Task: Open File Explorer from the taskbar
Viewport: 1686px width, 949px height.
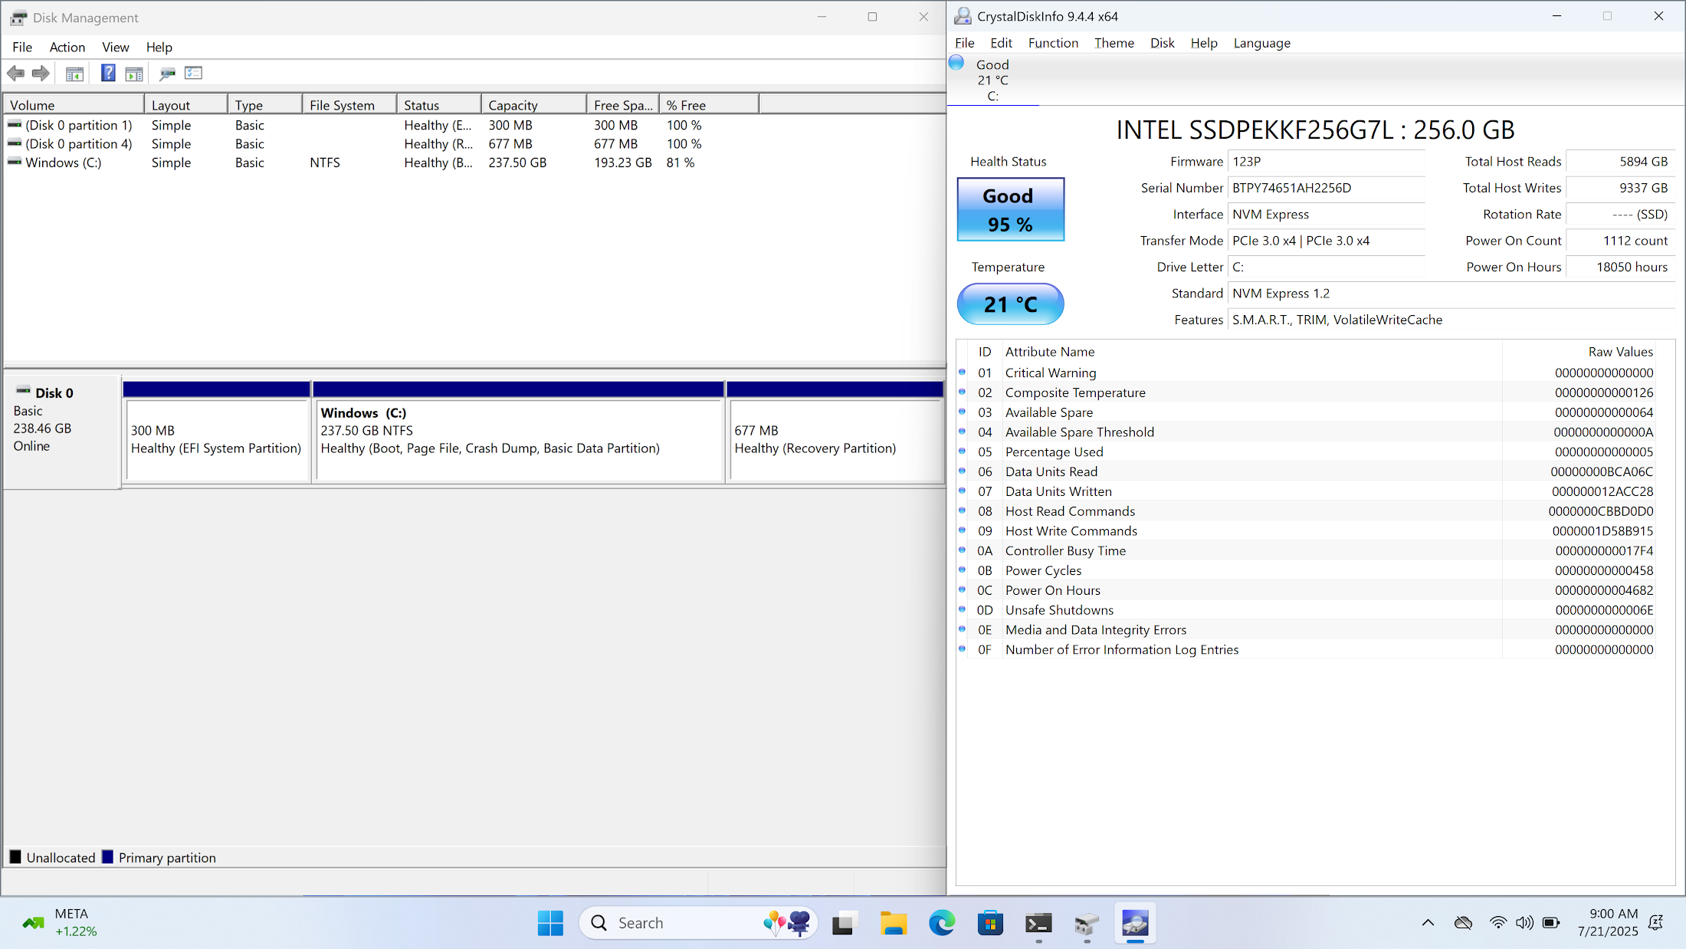Action: pos(893,923)
